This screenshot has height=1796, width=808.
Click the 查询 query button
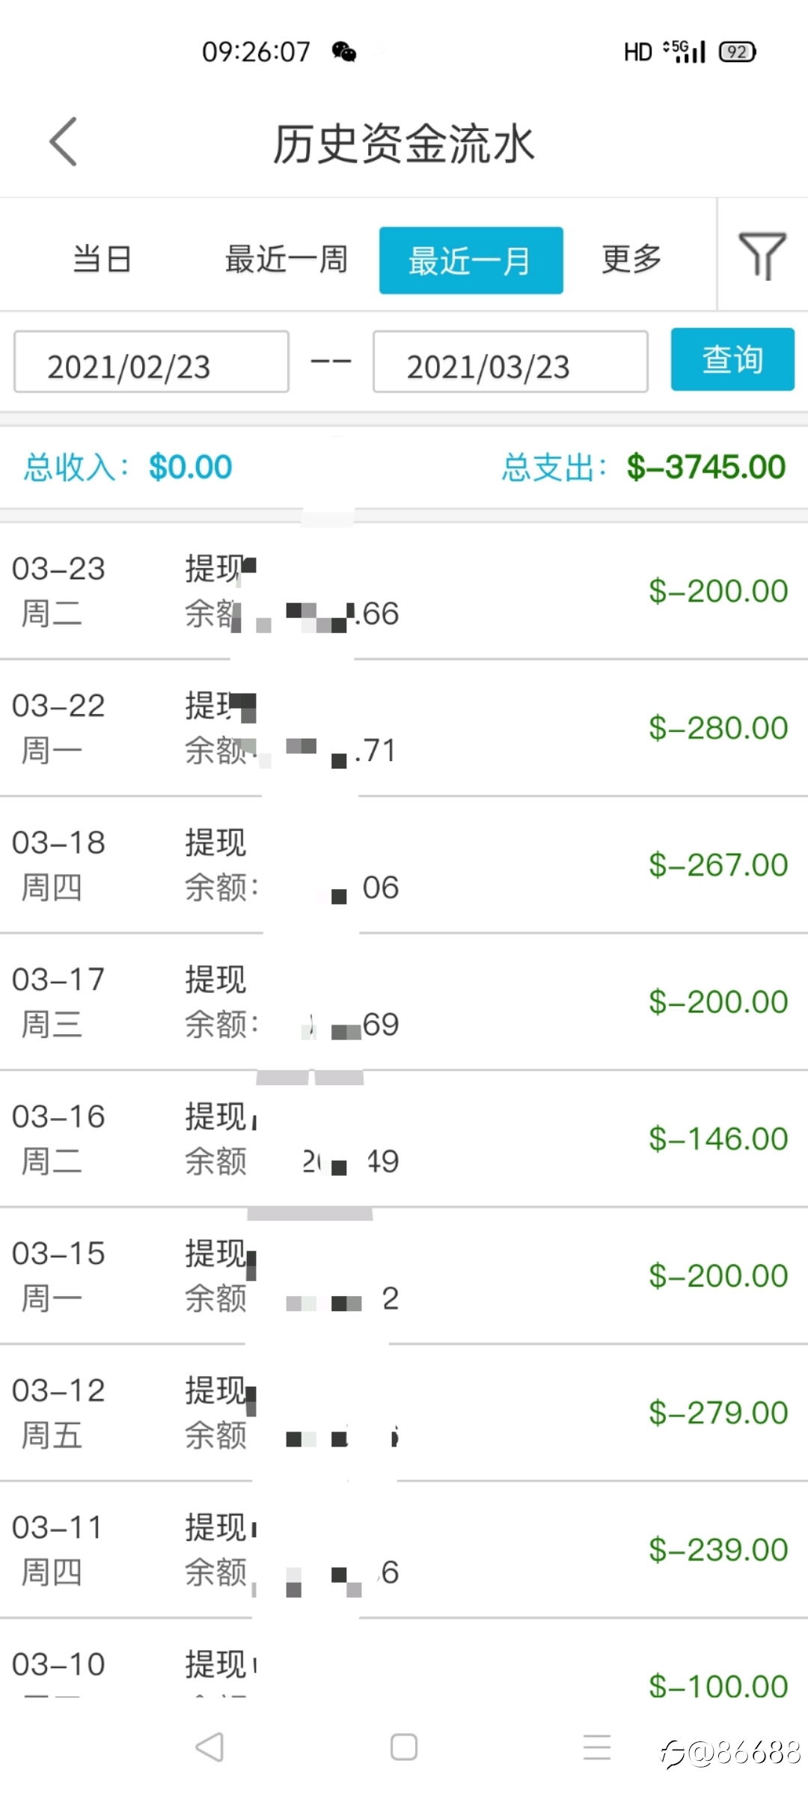pos(732,359)
